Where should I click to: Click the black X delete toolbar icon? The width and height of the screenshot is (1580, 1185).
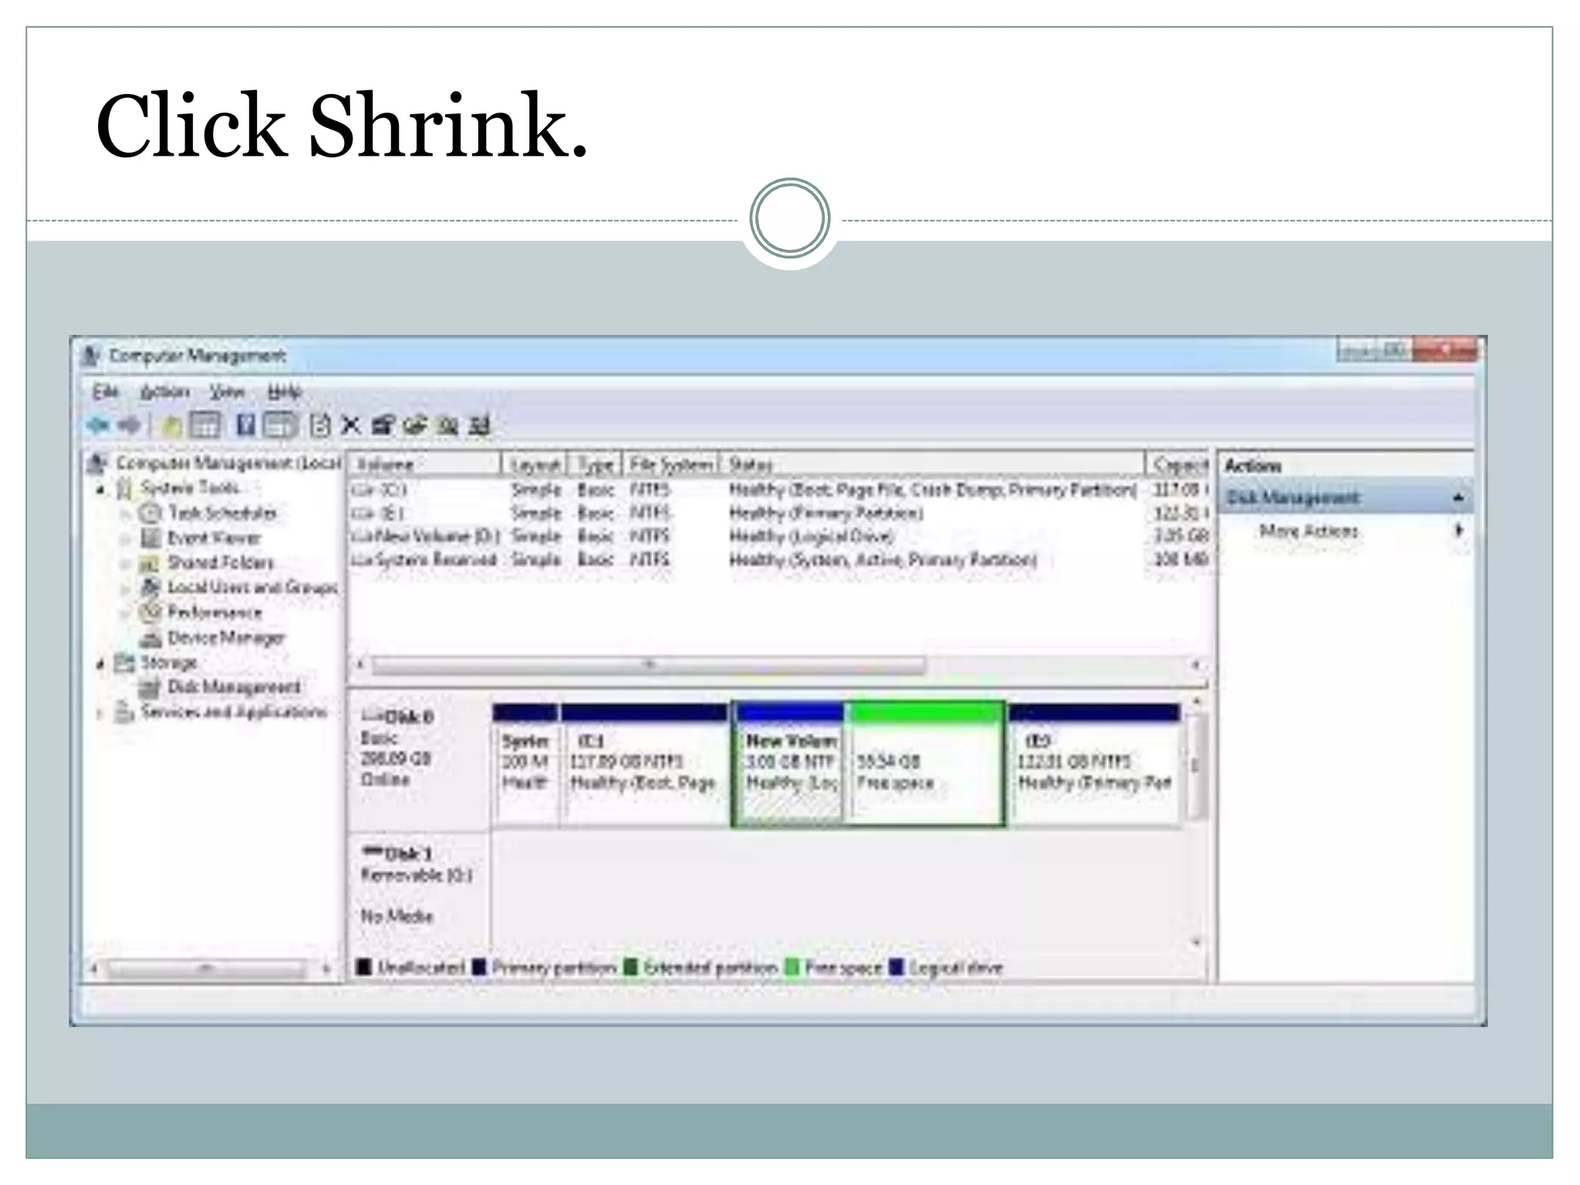tap(351, 425)
